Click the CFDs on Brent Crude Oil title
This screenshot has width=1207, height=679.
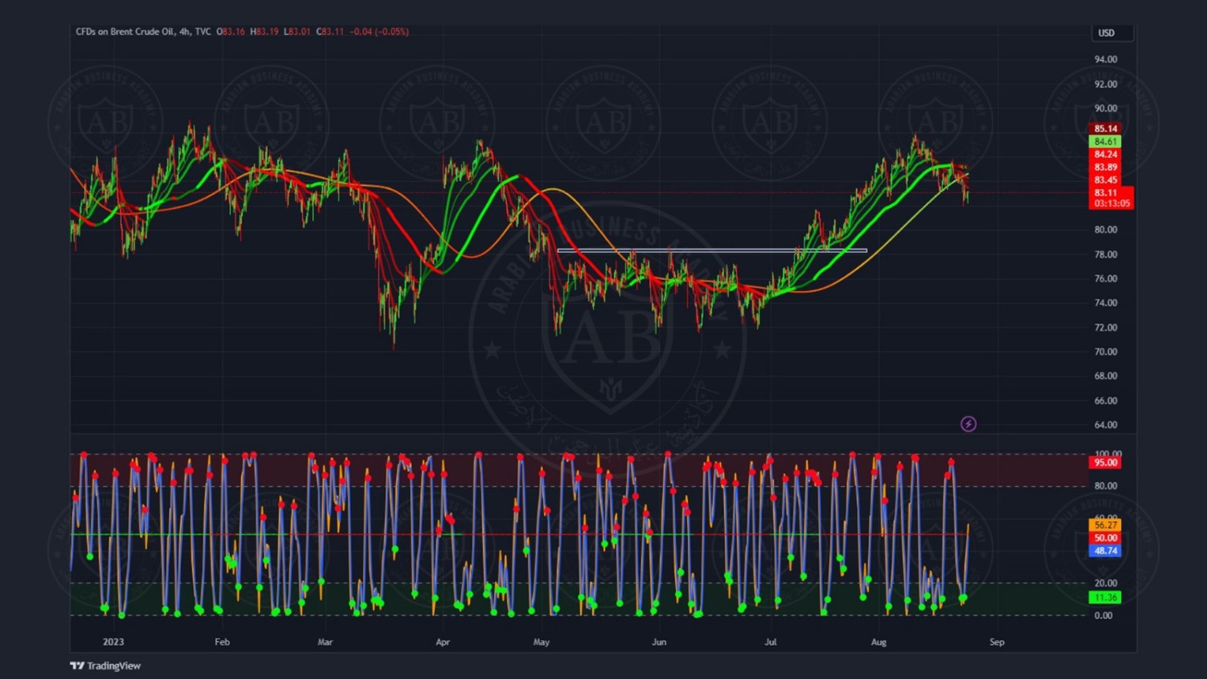coord(125,32)
